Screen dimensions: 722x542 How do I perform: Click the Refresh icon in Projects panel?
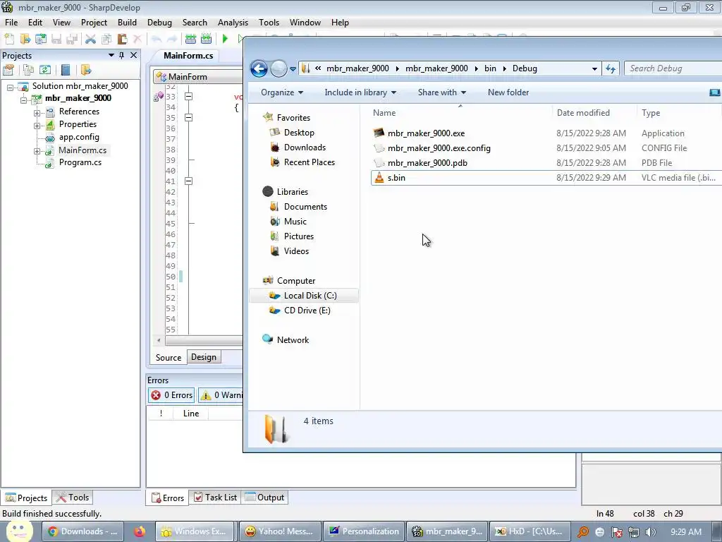45,70
